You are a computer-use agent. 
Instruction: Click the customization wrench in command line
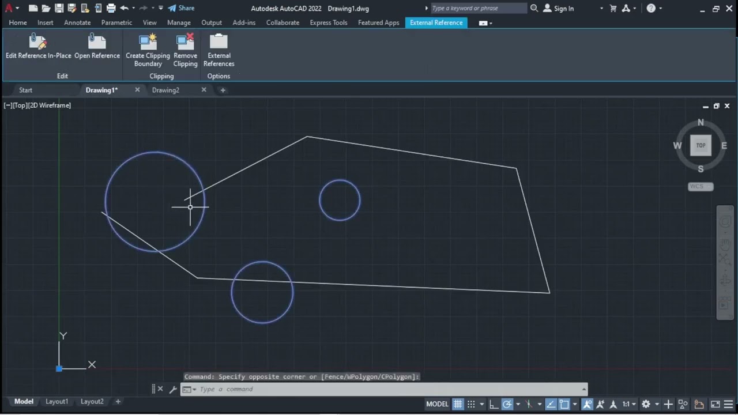coord(172,389)
